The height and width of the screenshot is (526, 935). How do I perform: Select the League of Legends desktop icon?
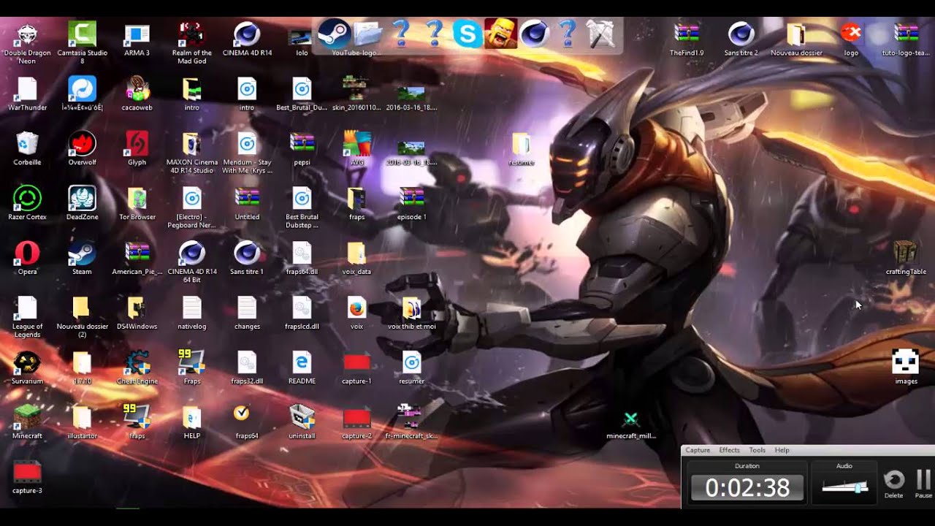pyautogui.click(x=27, y=308)
